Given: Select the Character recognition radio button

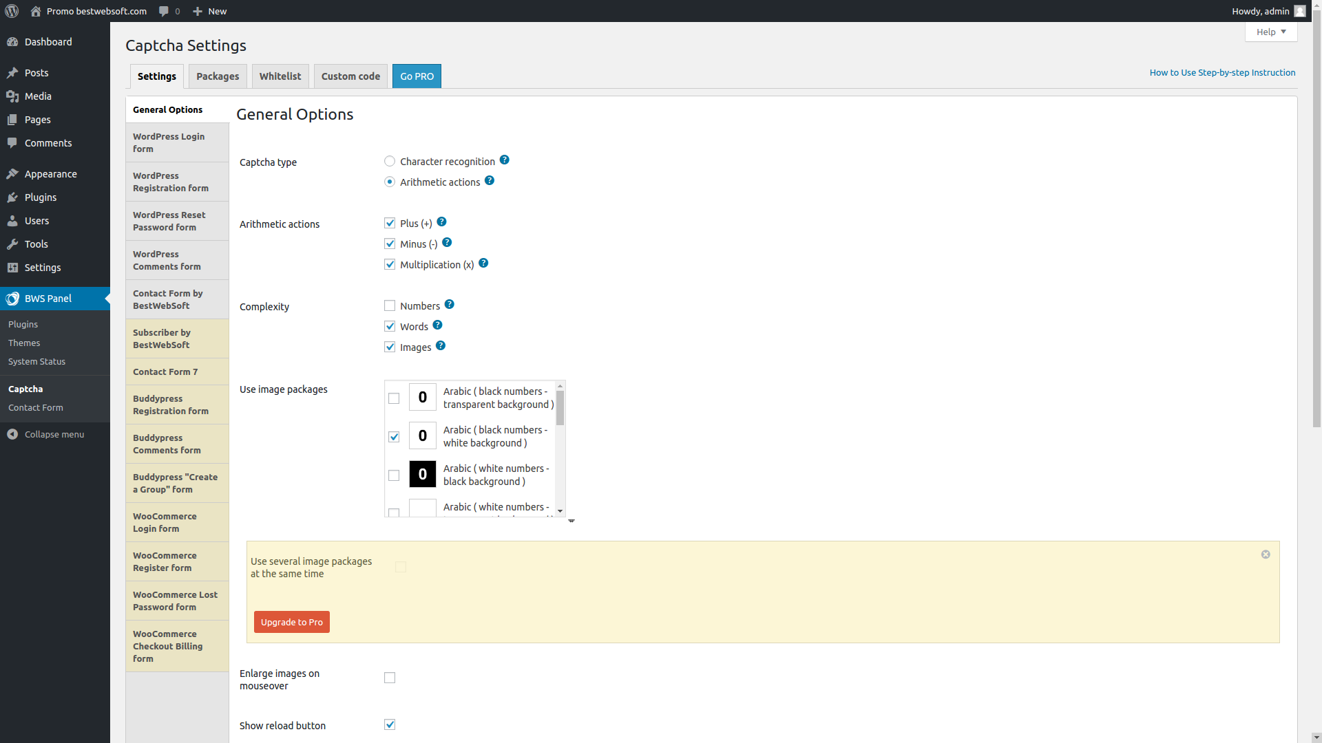Looking at the screenshot, I should pos(390,161).
